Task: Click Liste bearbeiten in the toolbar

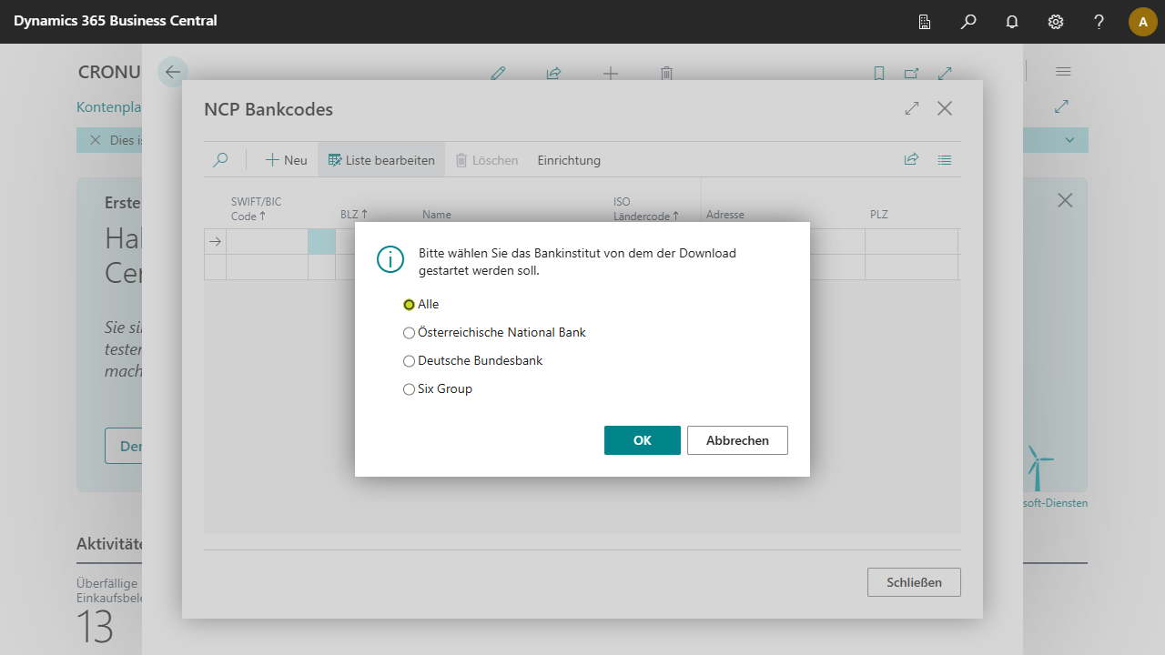Action: pos(381,160)
